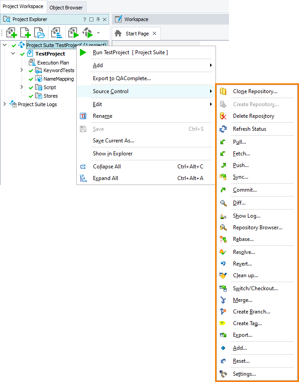Click the Workspace panel icon

(119, 19)
